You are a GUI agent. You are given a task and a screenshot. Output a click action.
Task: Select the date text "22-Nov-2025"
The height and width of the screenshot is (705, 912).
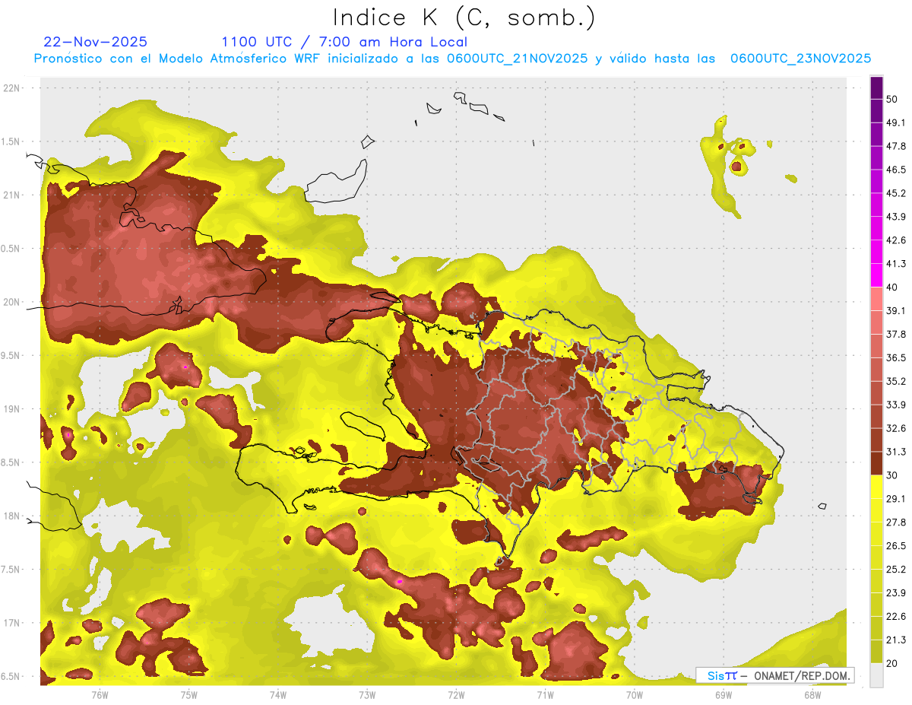click(x=96, y=42)
